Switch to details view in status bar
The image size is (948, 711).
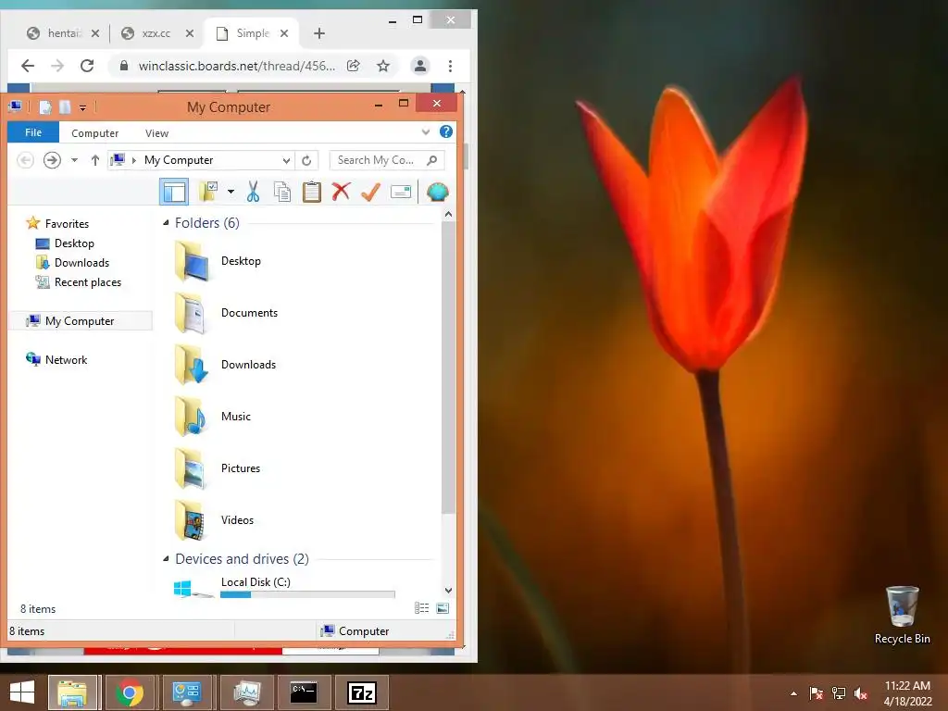pos(421,608)
